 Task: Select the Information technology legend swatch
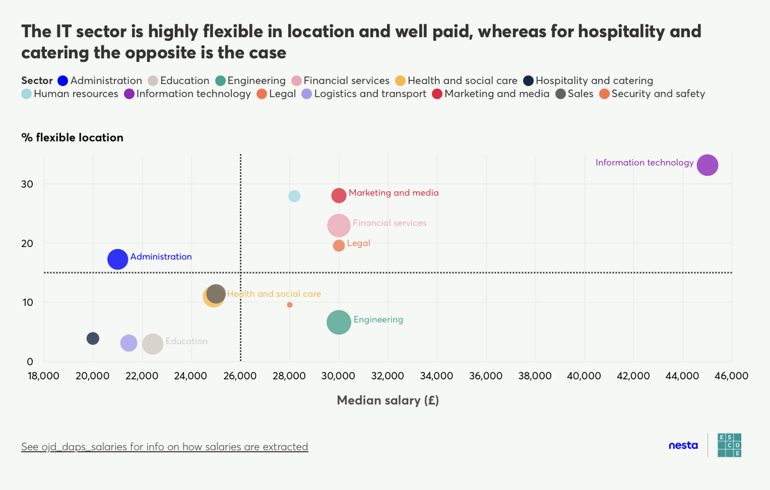click(x=128, y=94)
